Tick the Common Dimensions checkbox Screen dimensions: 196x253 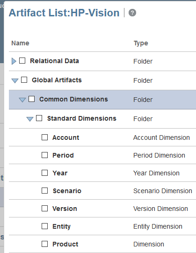[x=31, y=99]
